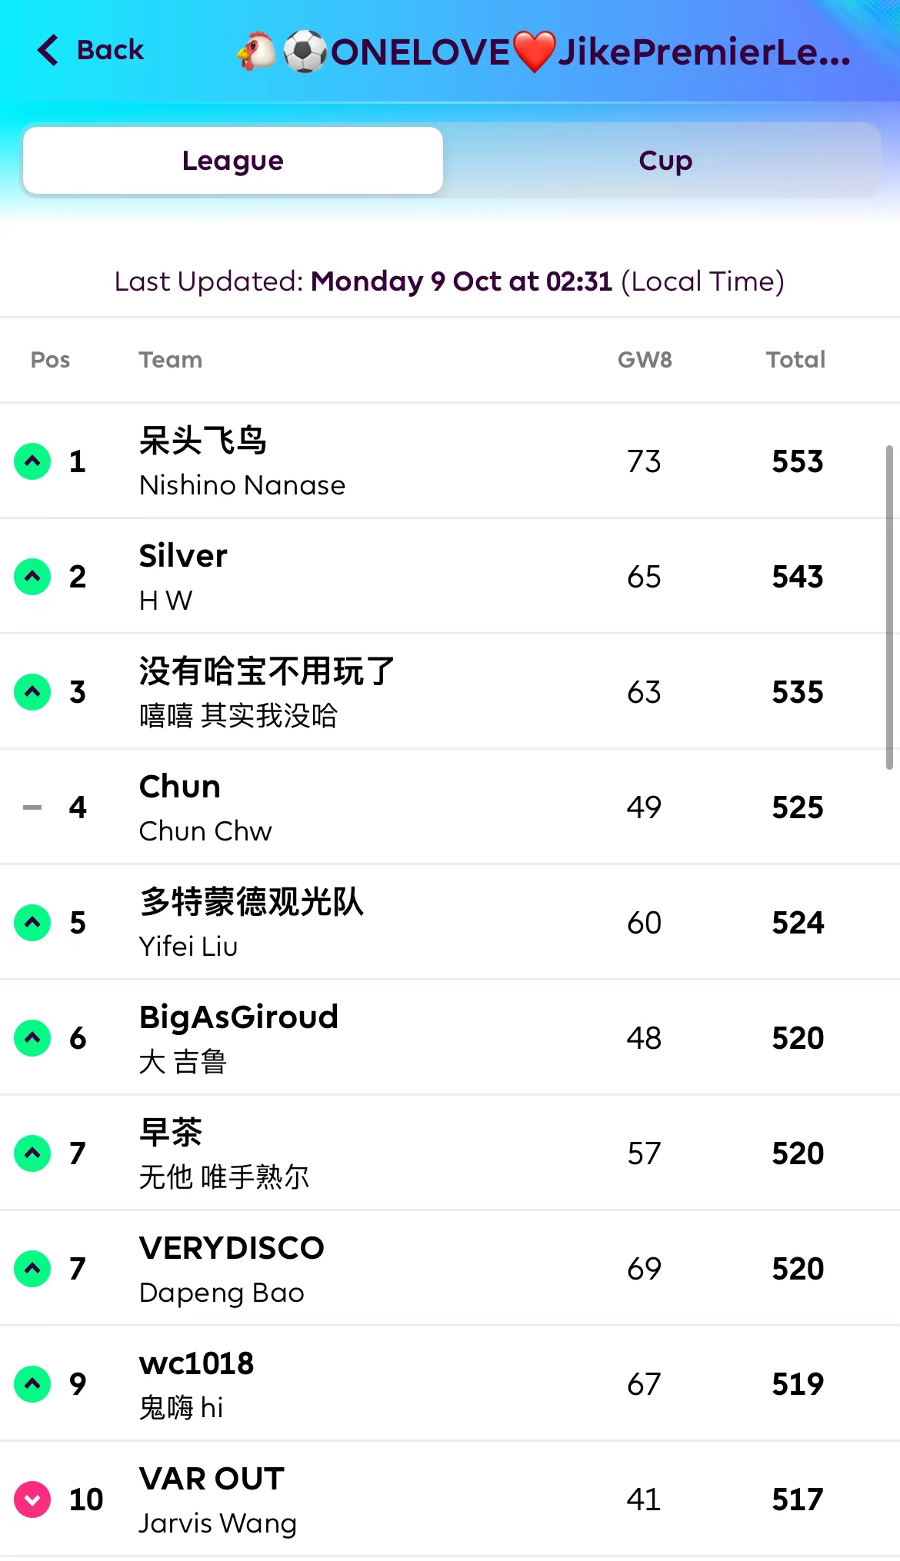
Task: Click the GW8 column header
Action: [x=645, y=360]
